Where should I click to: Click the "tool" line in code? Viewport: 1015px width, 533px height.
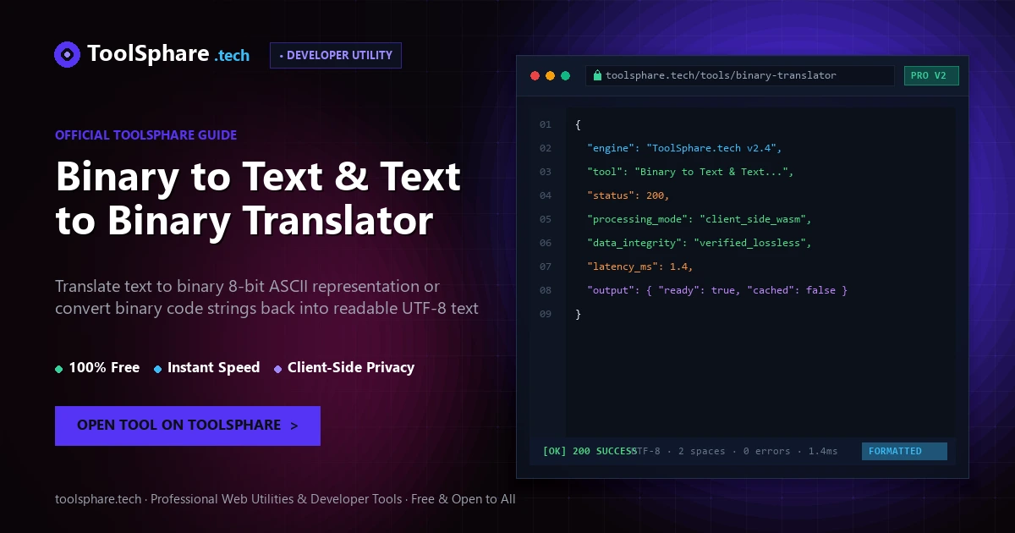[x=692, y=172]
